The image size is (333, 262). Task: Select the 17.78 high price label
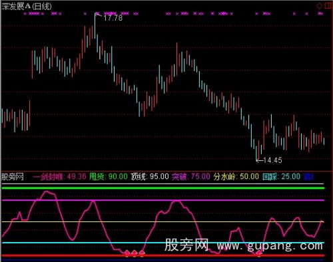(x=113, y=18)
